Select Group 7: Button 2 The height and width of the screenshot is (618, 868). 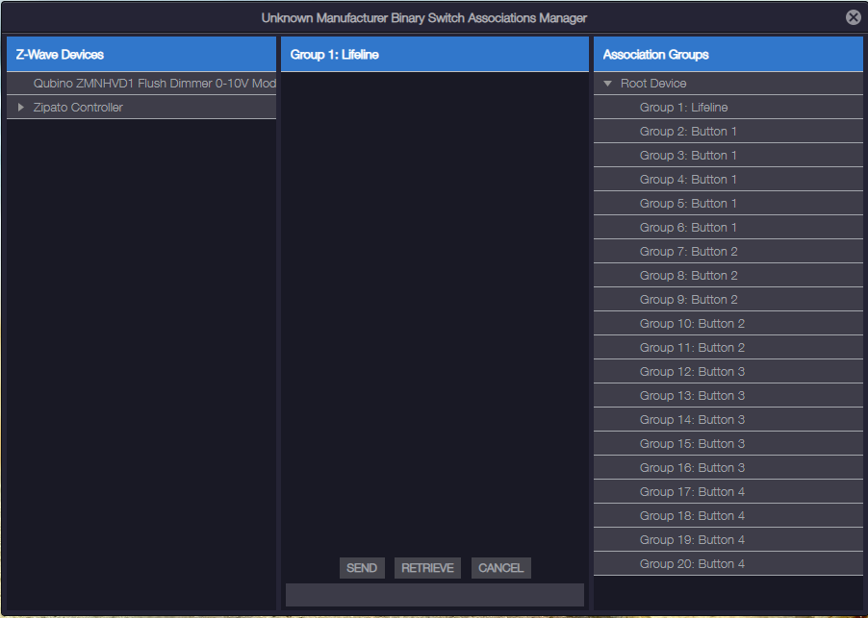click(x=688, y=252)
